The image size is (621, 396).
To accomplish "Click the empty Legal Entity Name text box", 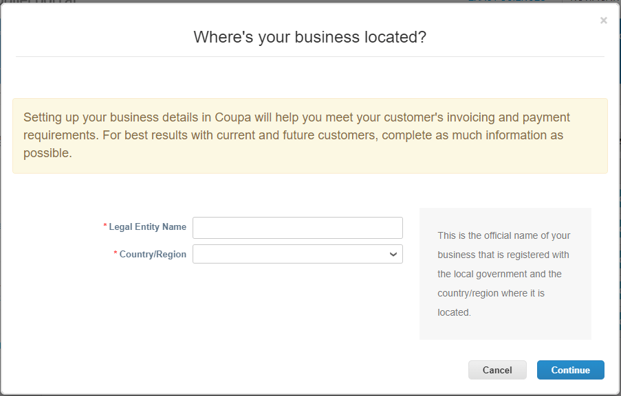I will click(297, 227).
